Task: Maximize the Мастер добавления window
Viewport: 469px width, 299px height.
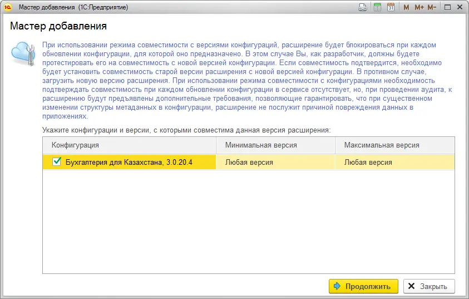Action: coord(447,7)
